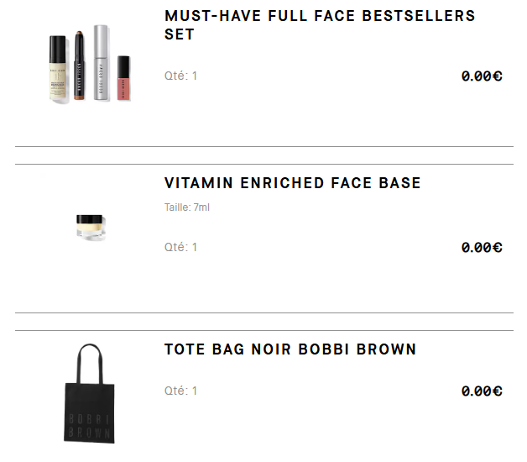Click the black lid of face base jar

[89, 219]
